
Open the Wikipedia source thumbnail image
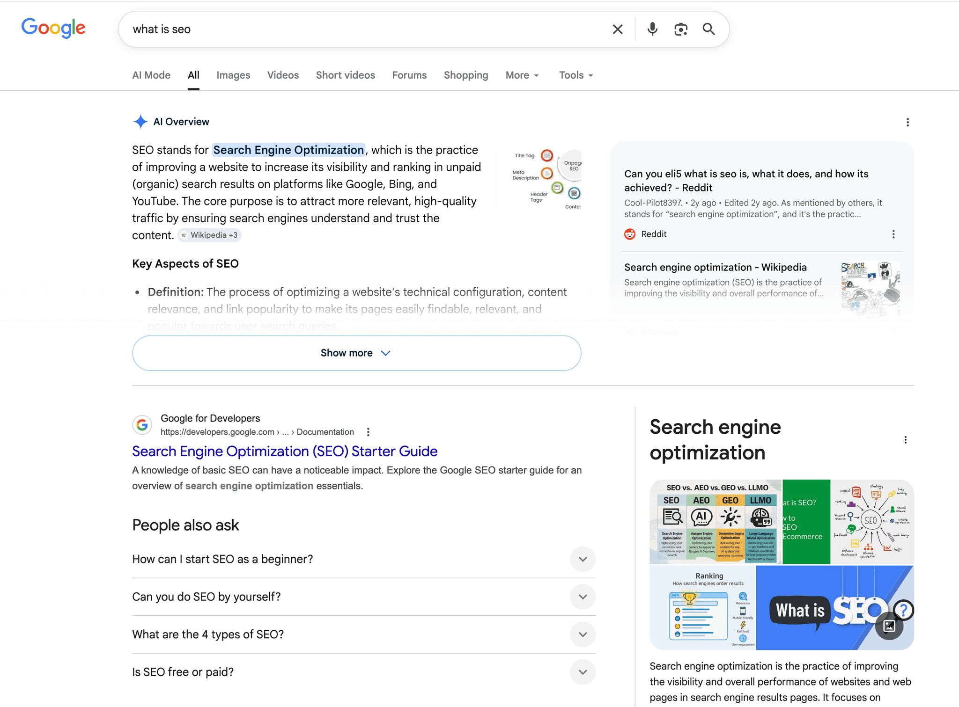pyautogui.click(x=870, y=289)
